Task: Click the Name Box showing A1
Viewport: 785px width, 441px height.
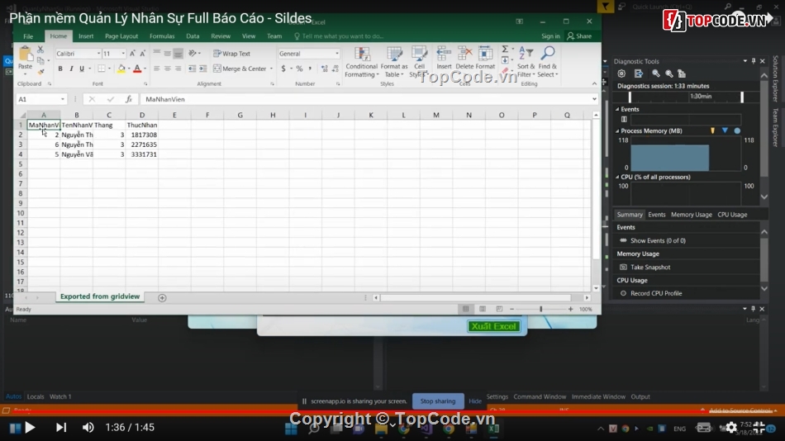Action: click(x=41, y=99)
